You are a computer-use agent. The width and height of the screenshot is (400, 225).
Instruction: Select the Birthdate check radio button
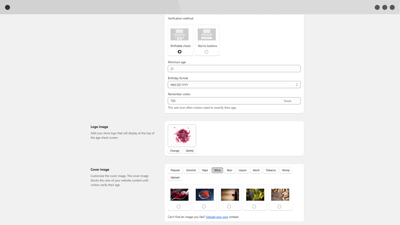179,52
